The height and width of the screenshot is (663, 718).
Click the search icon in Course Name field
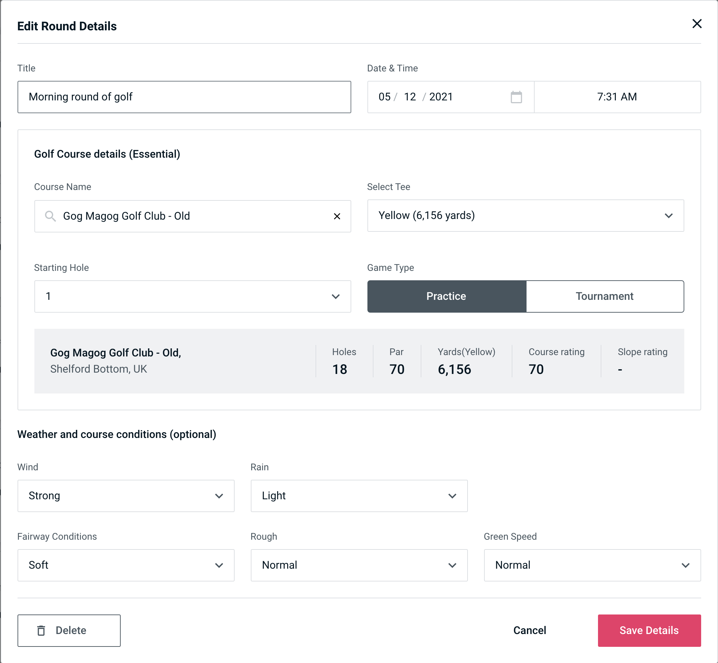tap(51, 216)
